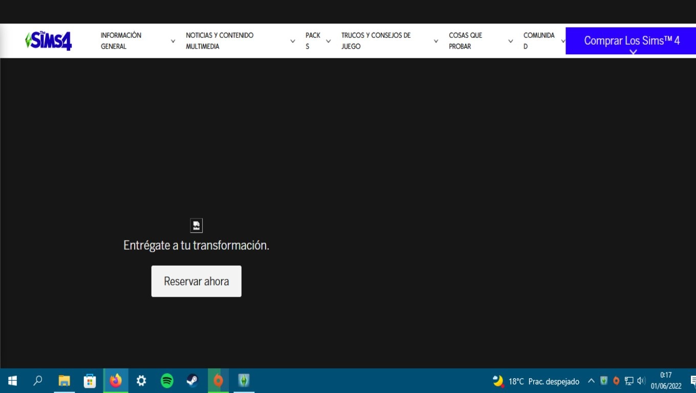Open Firefox from the taskbar
696x393 pixels.
(116, 381)
